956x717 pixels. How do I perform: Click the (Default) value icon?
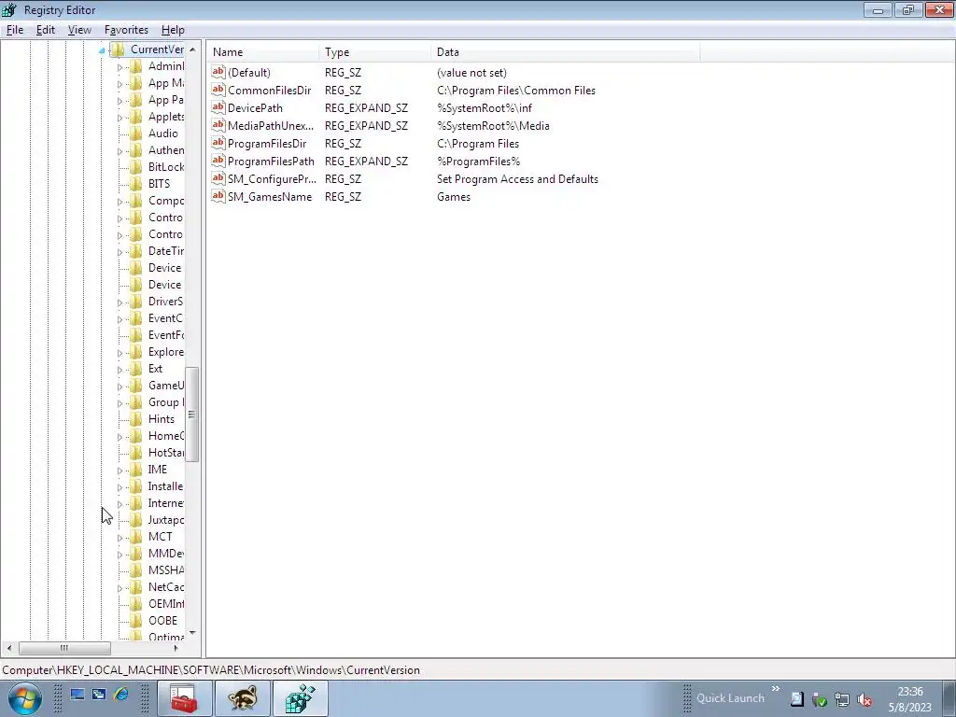coord(218,72)
